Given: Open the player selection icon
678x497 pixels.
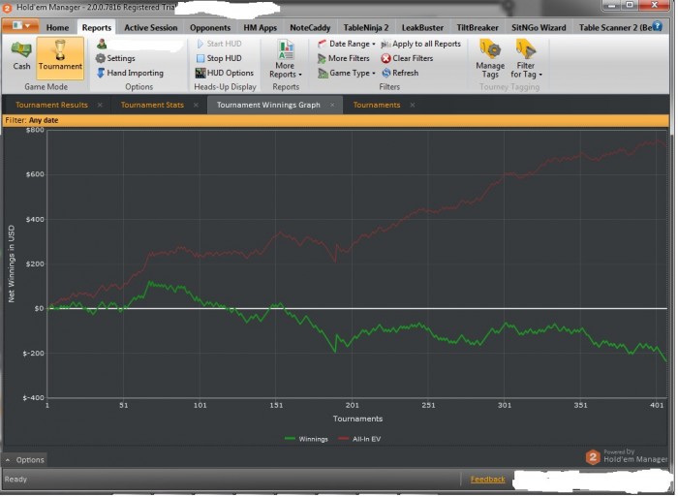Looking at the screenshot, I should coord(102,44).
